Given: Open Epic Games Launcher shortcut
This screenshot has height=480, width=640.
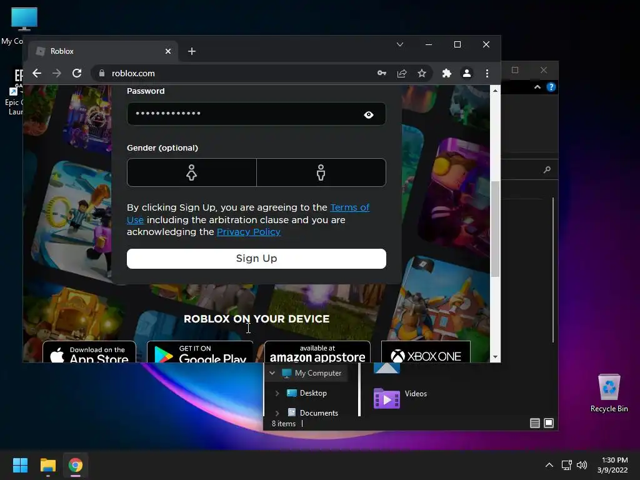Looking at the screenshot, I should 16,92.
